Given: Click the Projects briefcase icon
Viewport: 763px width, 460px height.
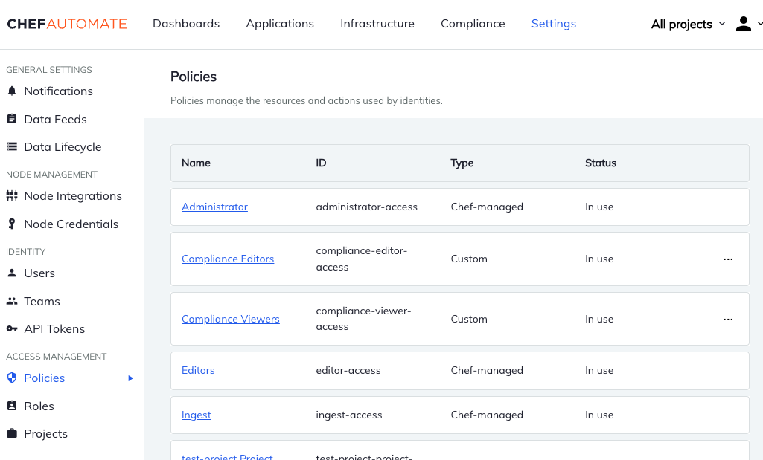Looking at the screenshot, I should 12,433.
